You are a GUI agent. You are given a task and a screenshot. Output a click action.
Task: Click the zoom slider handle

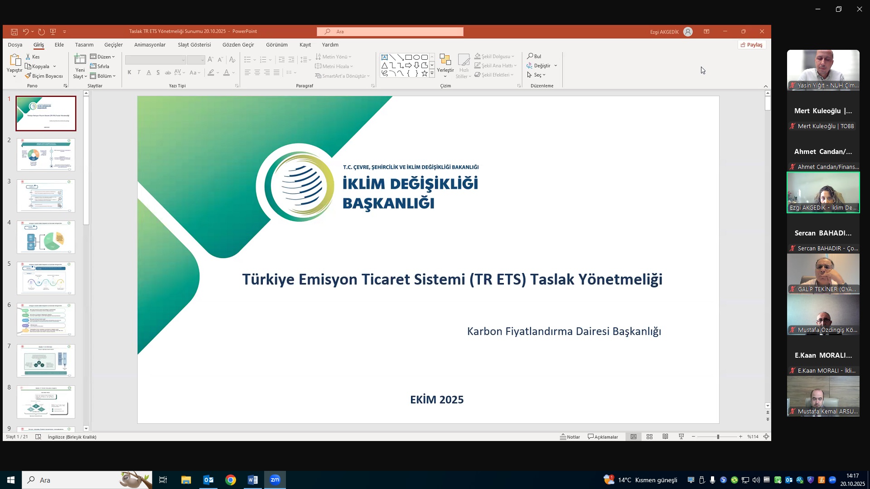[718, 436]
